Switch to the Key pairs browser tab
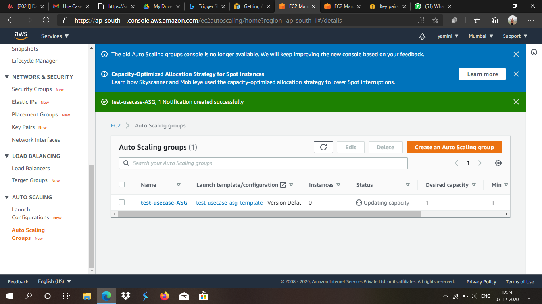 tap(388, 6)
